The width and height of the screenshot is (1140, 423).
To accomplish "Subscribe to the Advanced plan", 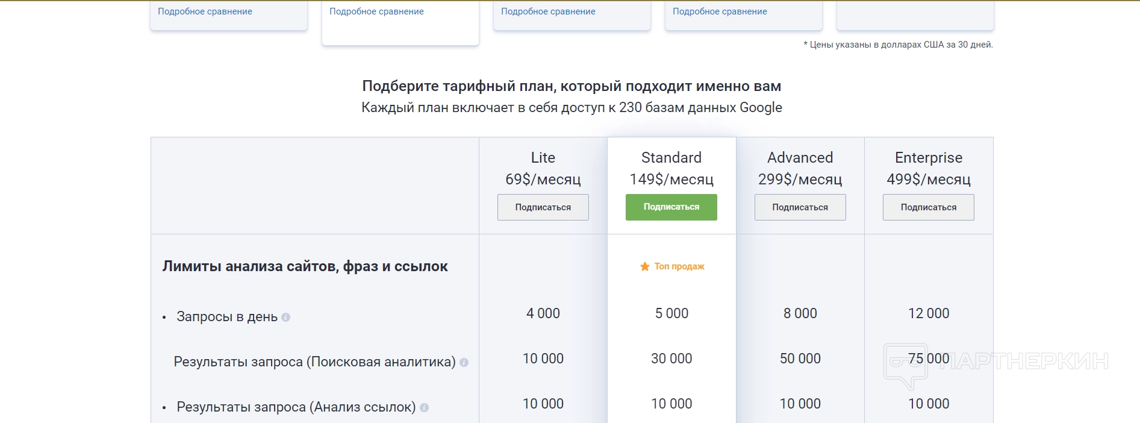I will point(800,207).
